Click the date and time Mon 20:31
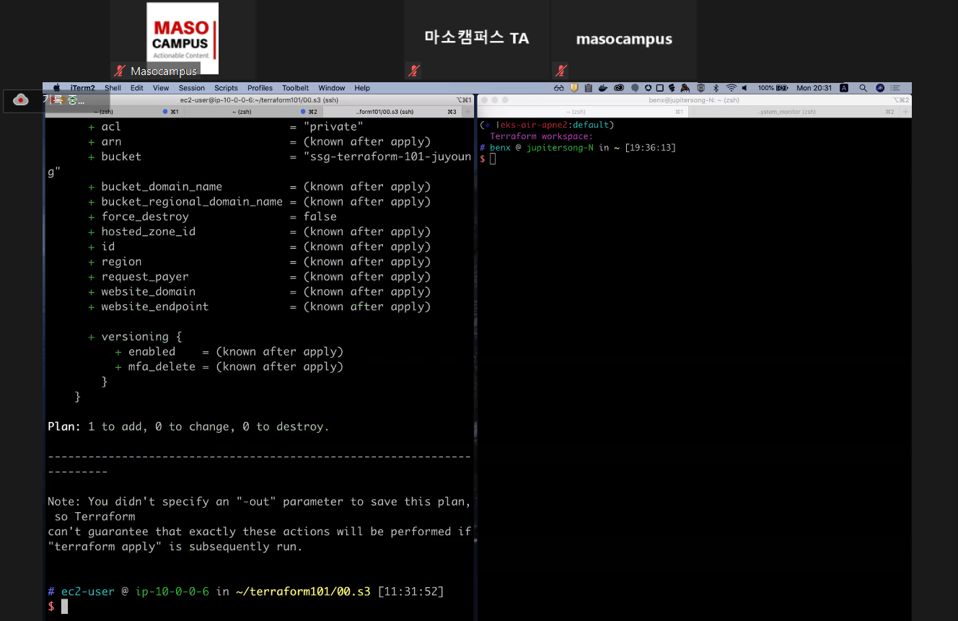This screenshot has height=621, width=958. point(814,88)
